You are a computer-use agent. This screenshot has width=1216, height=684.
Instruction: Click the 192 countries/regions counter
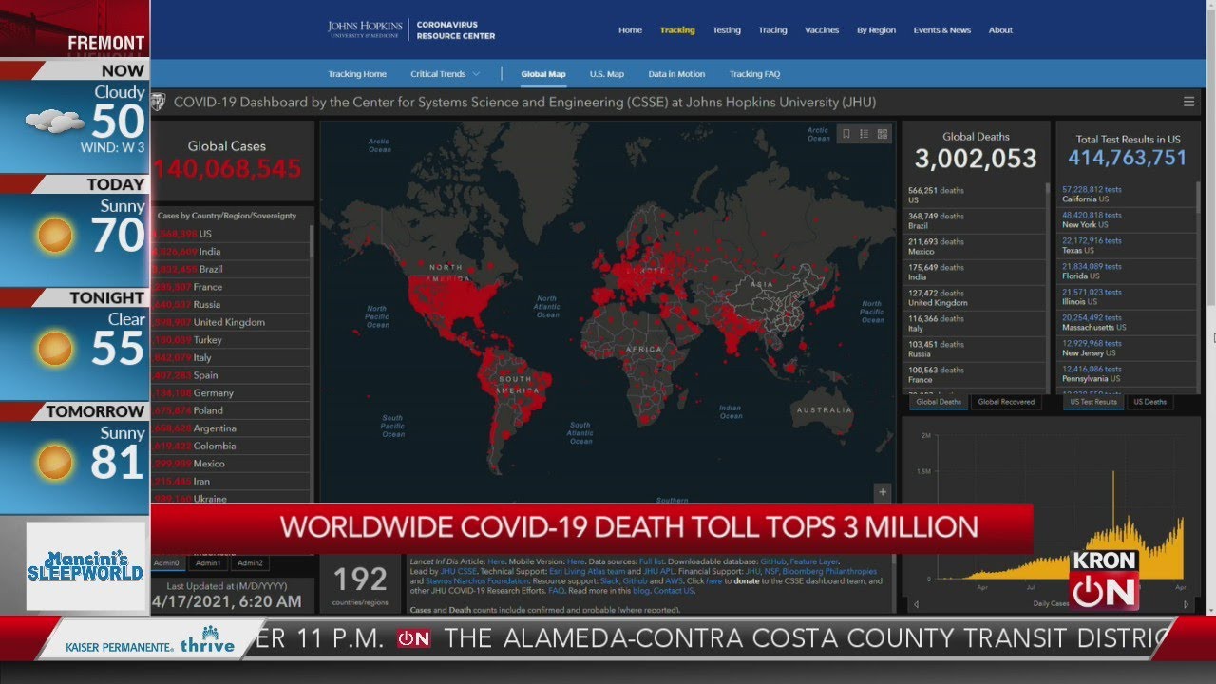[360, 584]
